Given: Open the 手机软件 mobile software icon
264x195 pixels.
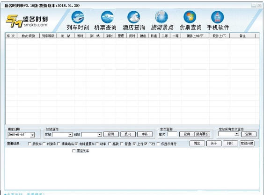Looking at the screenshot, I should tap(218, 21).
